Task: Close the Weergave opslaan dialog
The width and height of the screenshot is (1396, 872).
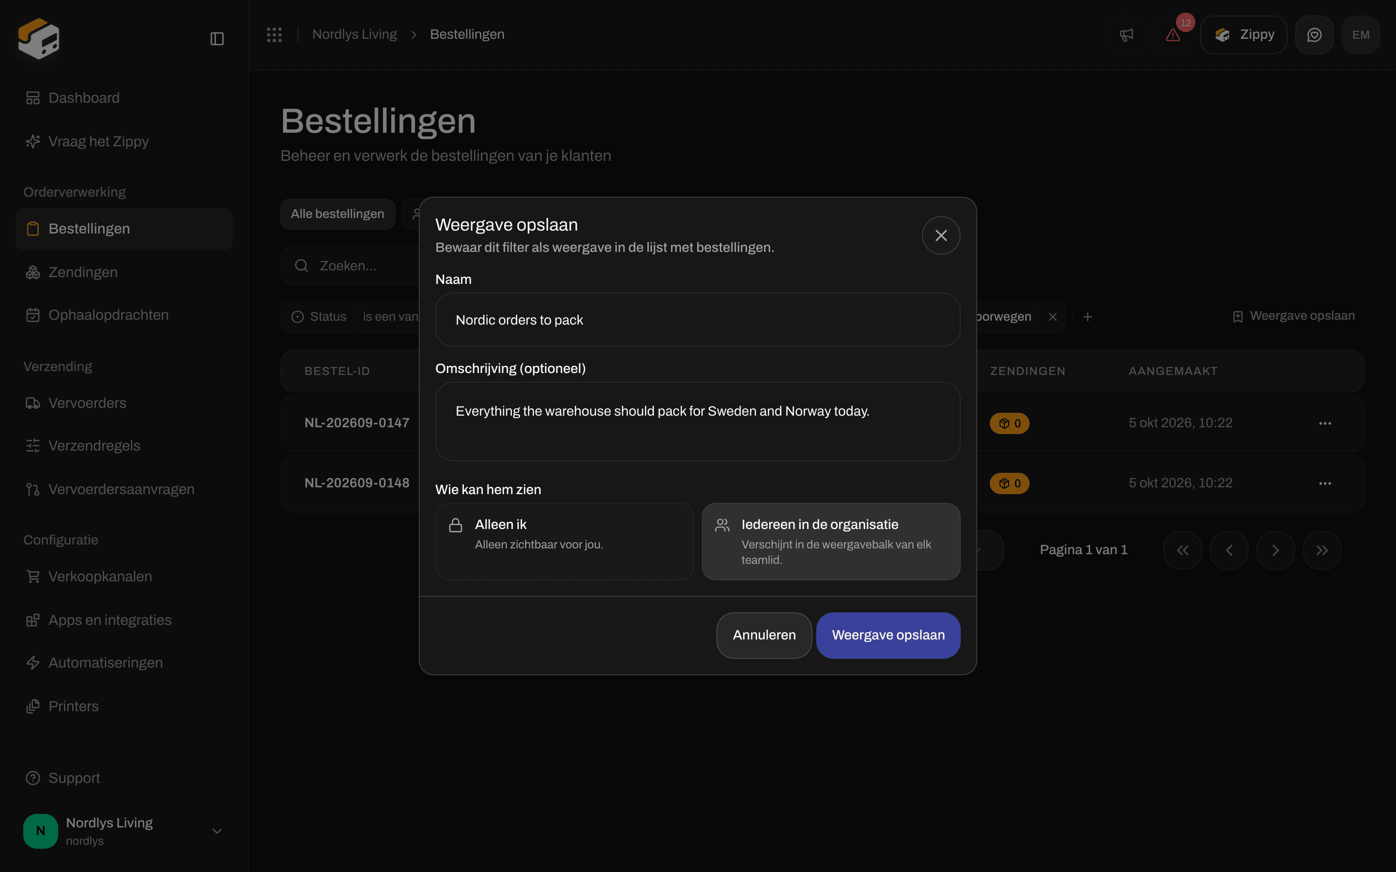Action: click(x=941, y=235)
